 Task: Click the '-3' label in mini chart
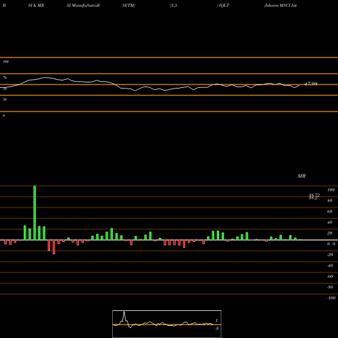(217, 329)
